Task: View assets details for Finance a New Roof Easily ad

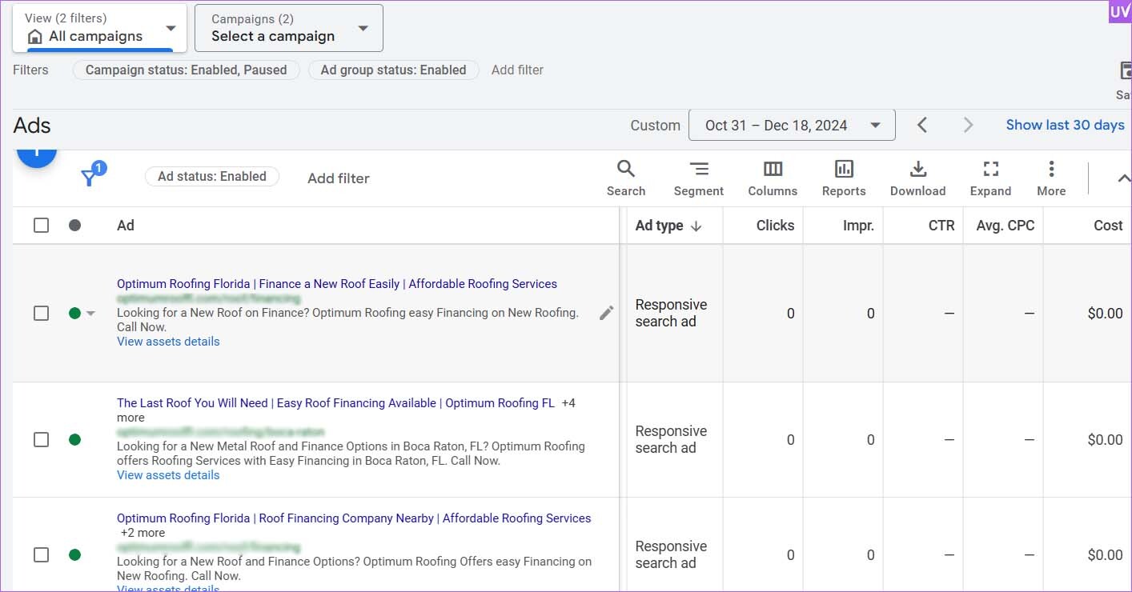Action: pos(168,342)
